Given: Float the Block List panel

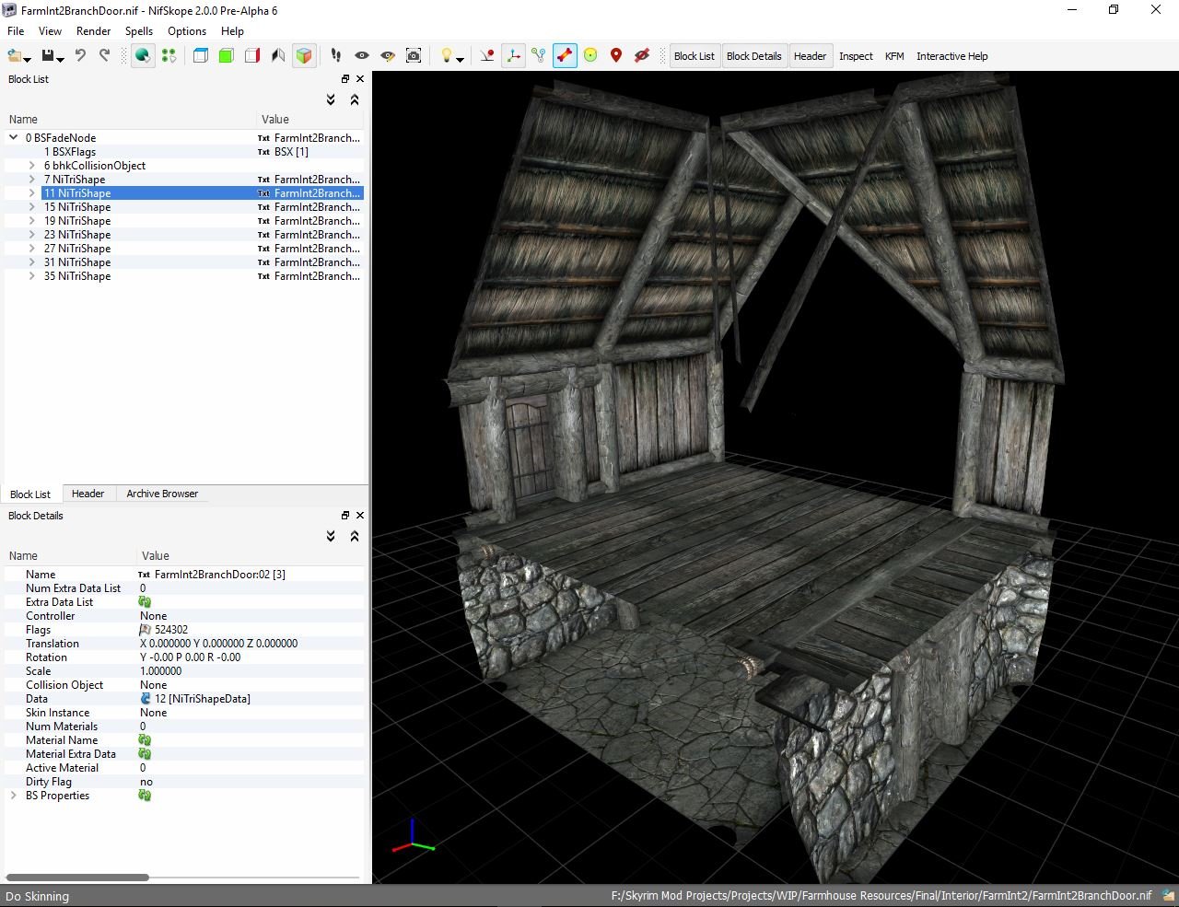Looking at the screenshot, I should (345, 79).
